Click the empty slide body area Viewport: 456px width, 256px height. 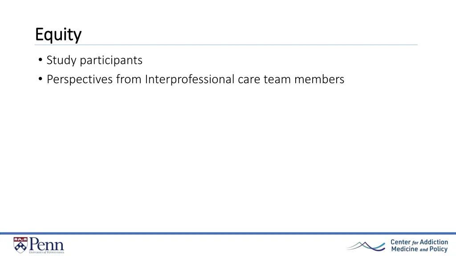(x=228, y=157)
